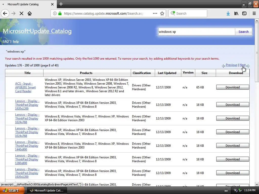Download the ThinkPad Display 1440x900 driver
259x194 pixels.
[233, 146]
